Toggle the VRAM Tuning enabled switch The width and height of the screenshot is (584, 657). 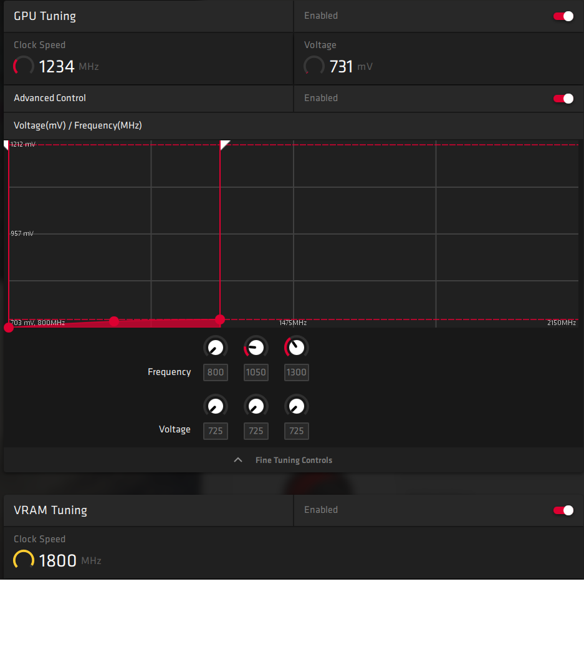pos(563,510)
